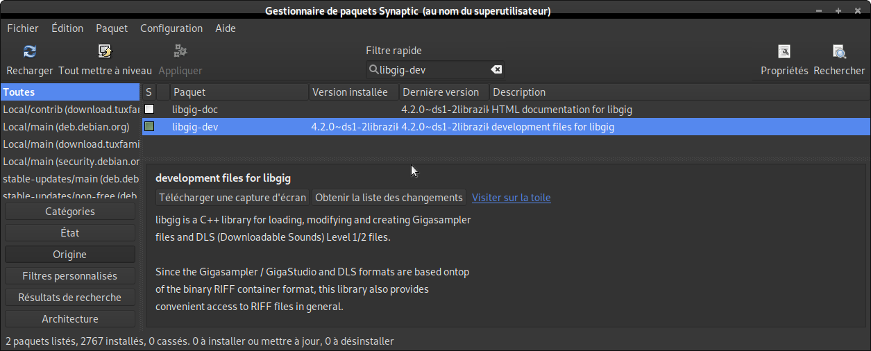Follow the Visiter sur la toile link
Image resolution: width=871 pixels, height=351 pixels.
[x=511, y=198]
